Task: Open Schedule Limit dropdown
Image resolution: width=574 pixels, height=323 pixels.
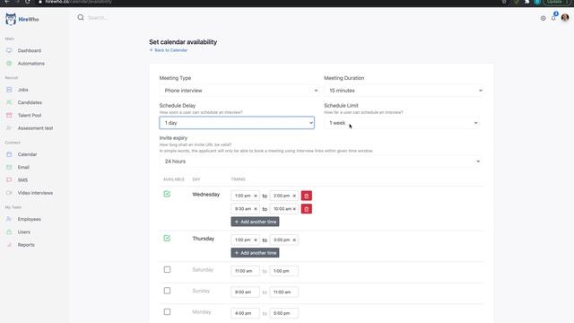Action: coord(402,123)
